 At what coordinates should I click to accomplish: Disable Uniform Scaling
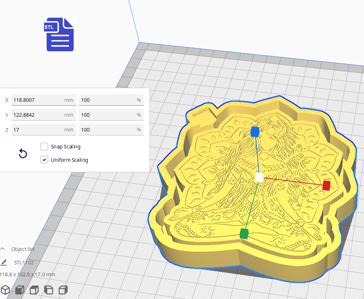(44, 160)
